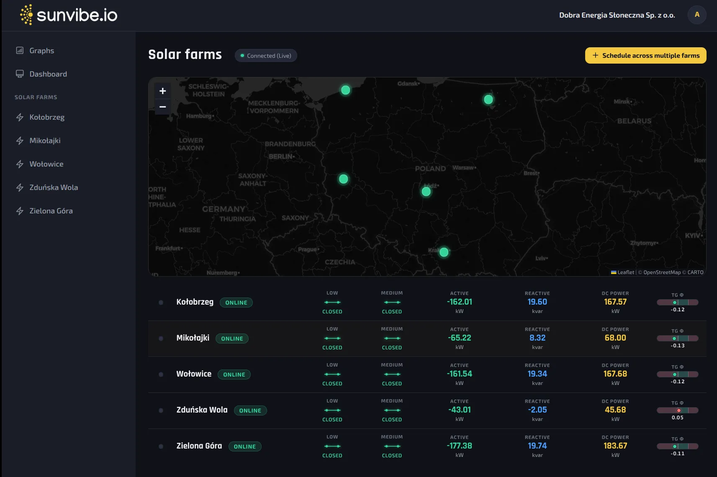This screenshot has width=717, height=477.
Task: Click the Connected (Live) status badge
Action: coord(266,56)
